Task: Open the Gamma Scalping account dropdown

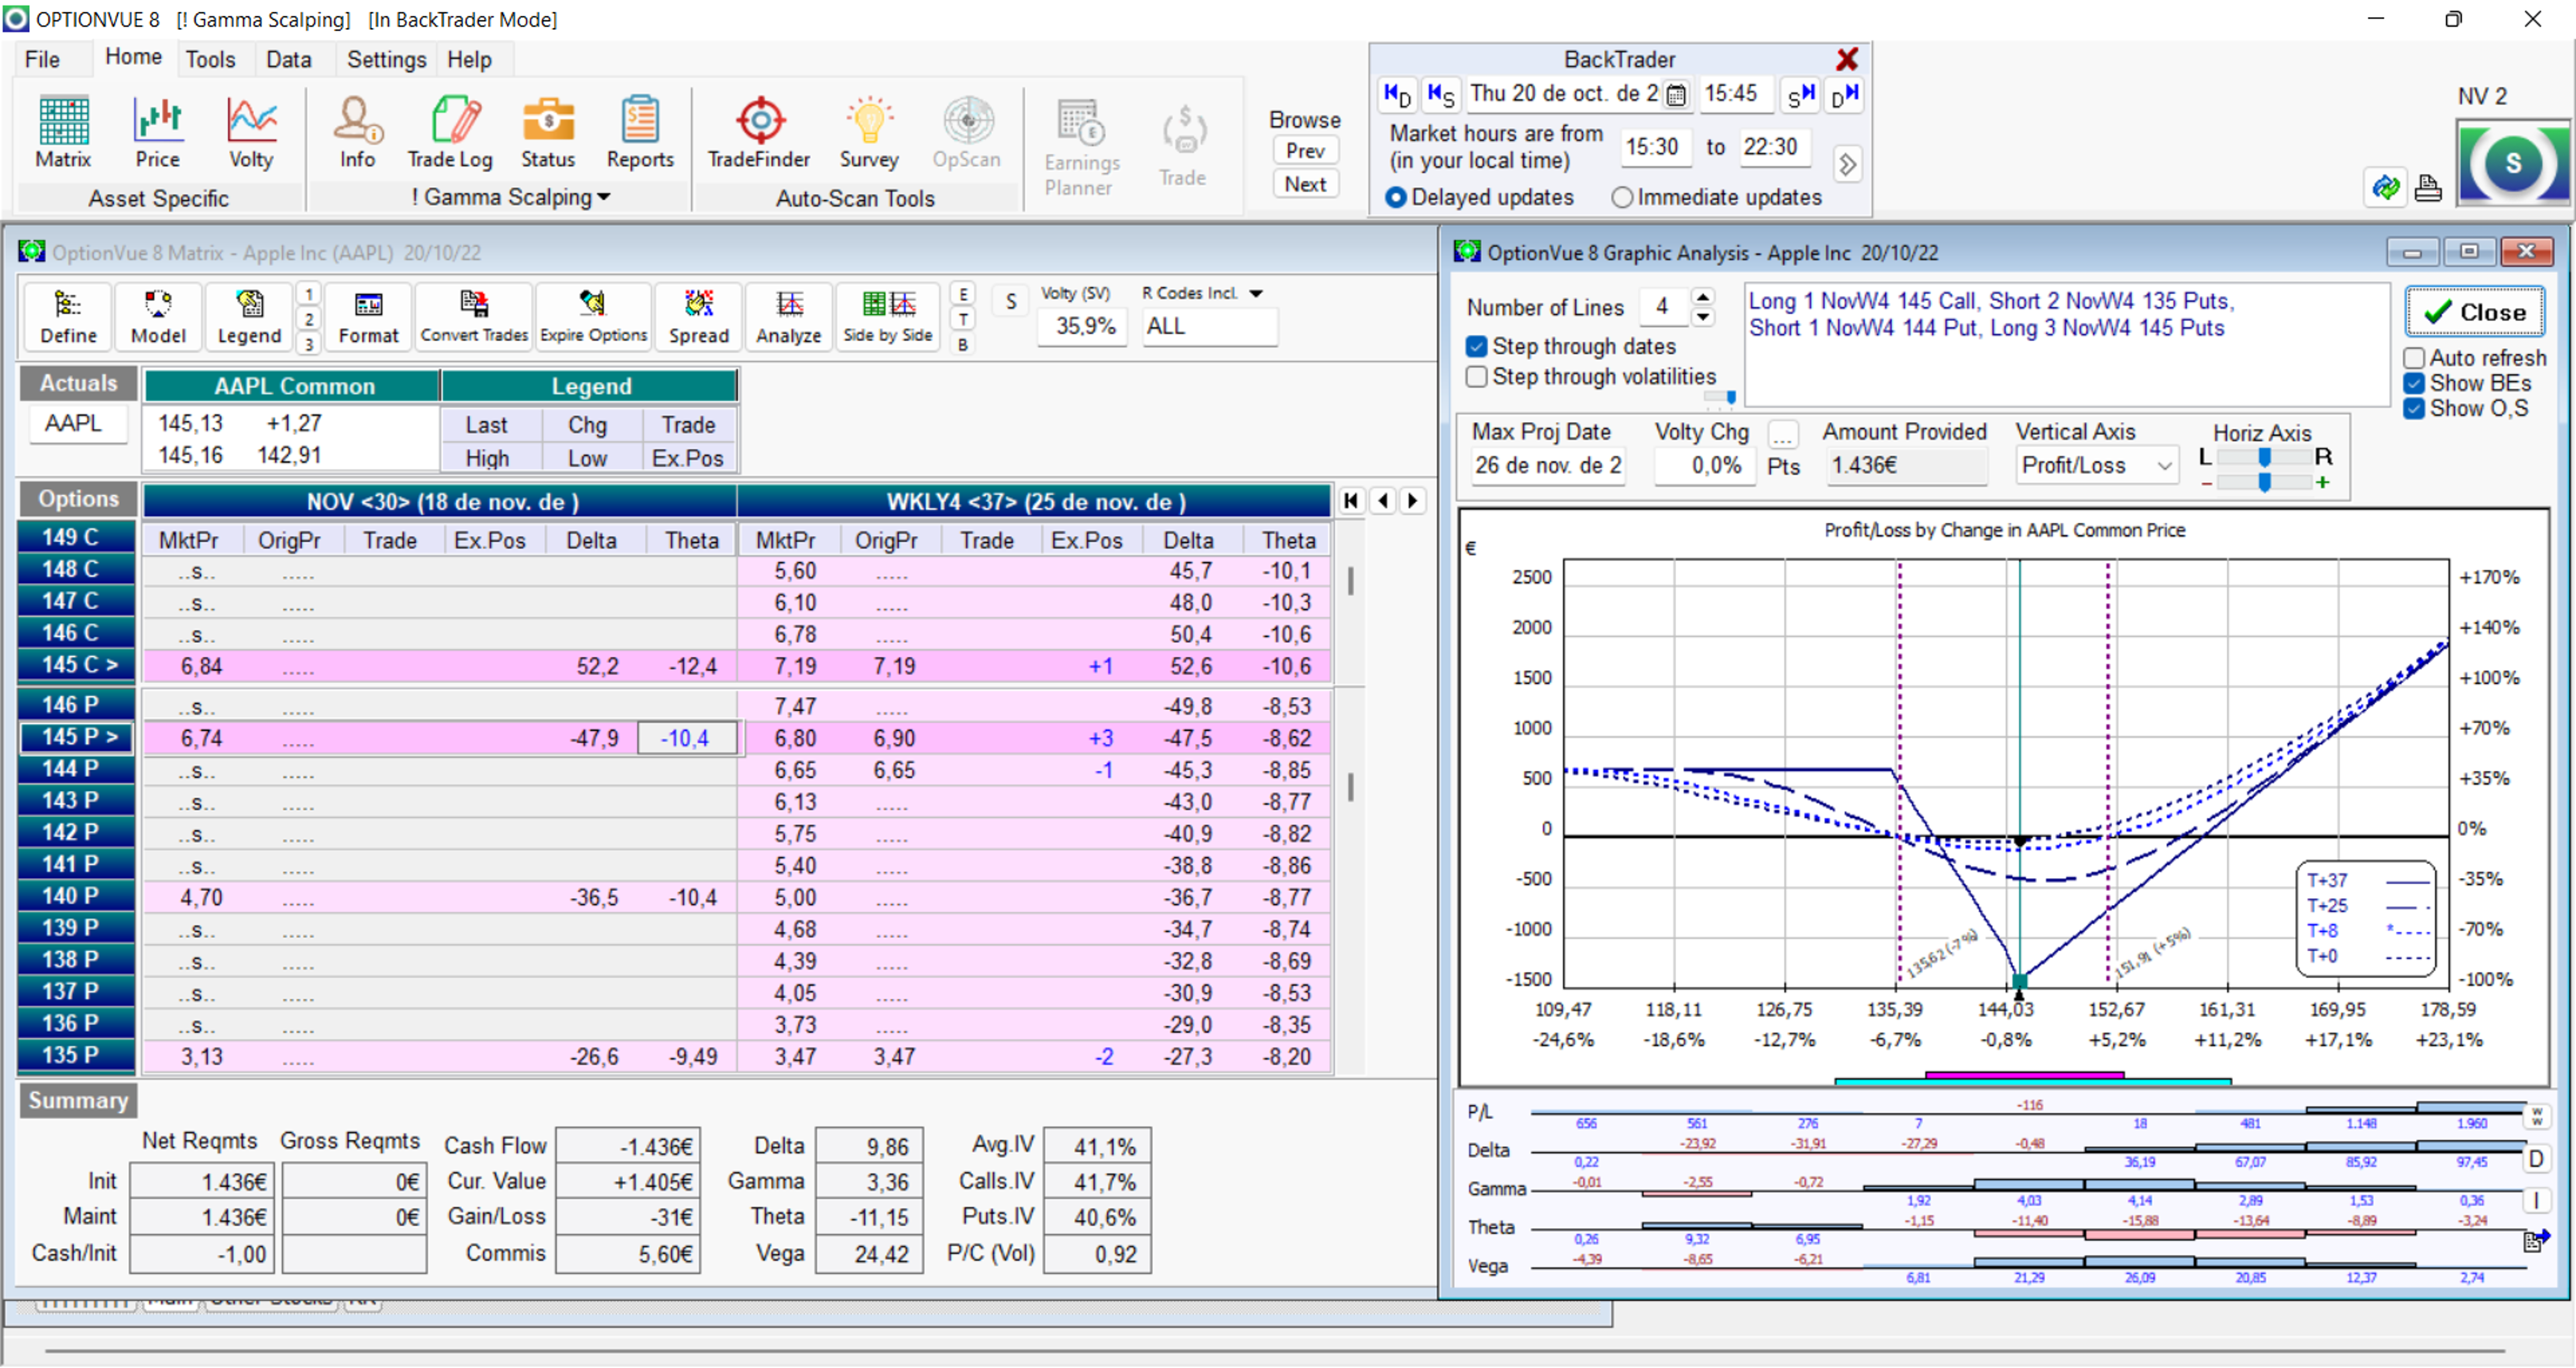Action: point(510,197)
